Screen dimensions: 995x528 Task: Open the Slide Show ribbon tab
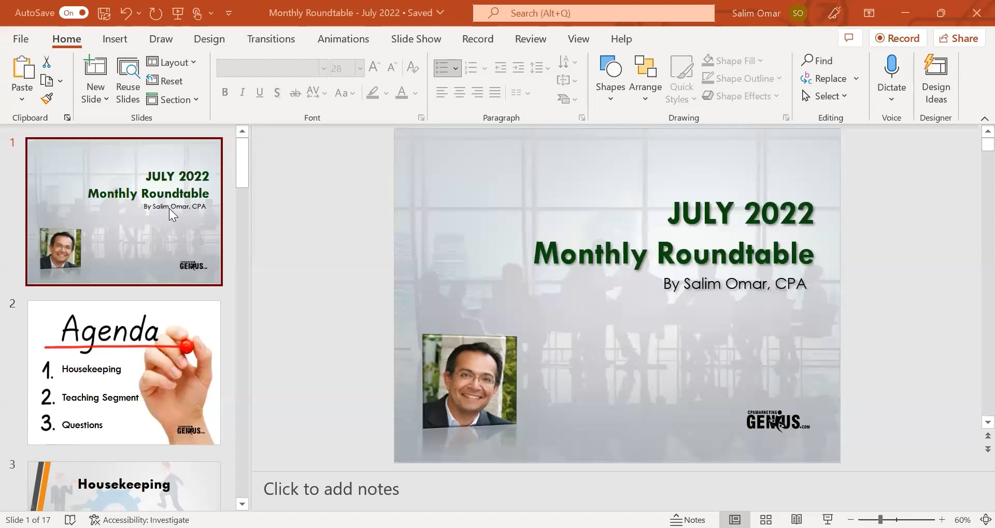click(x=416, y=38)
